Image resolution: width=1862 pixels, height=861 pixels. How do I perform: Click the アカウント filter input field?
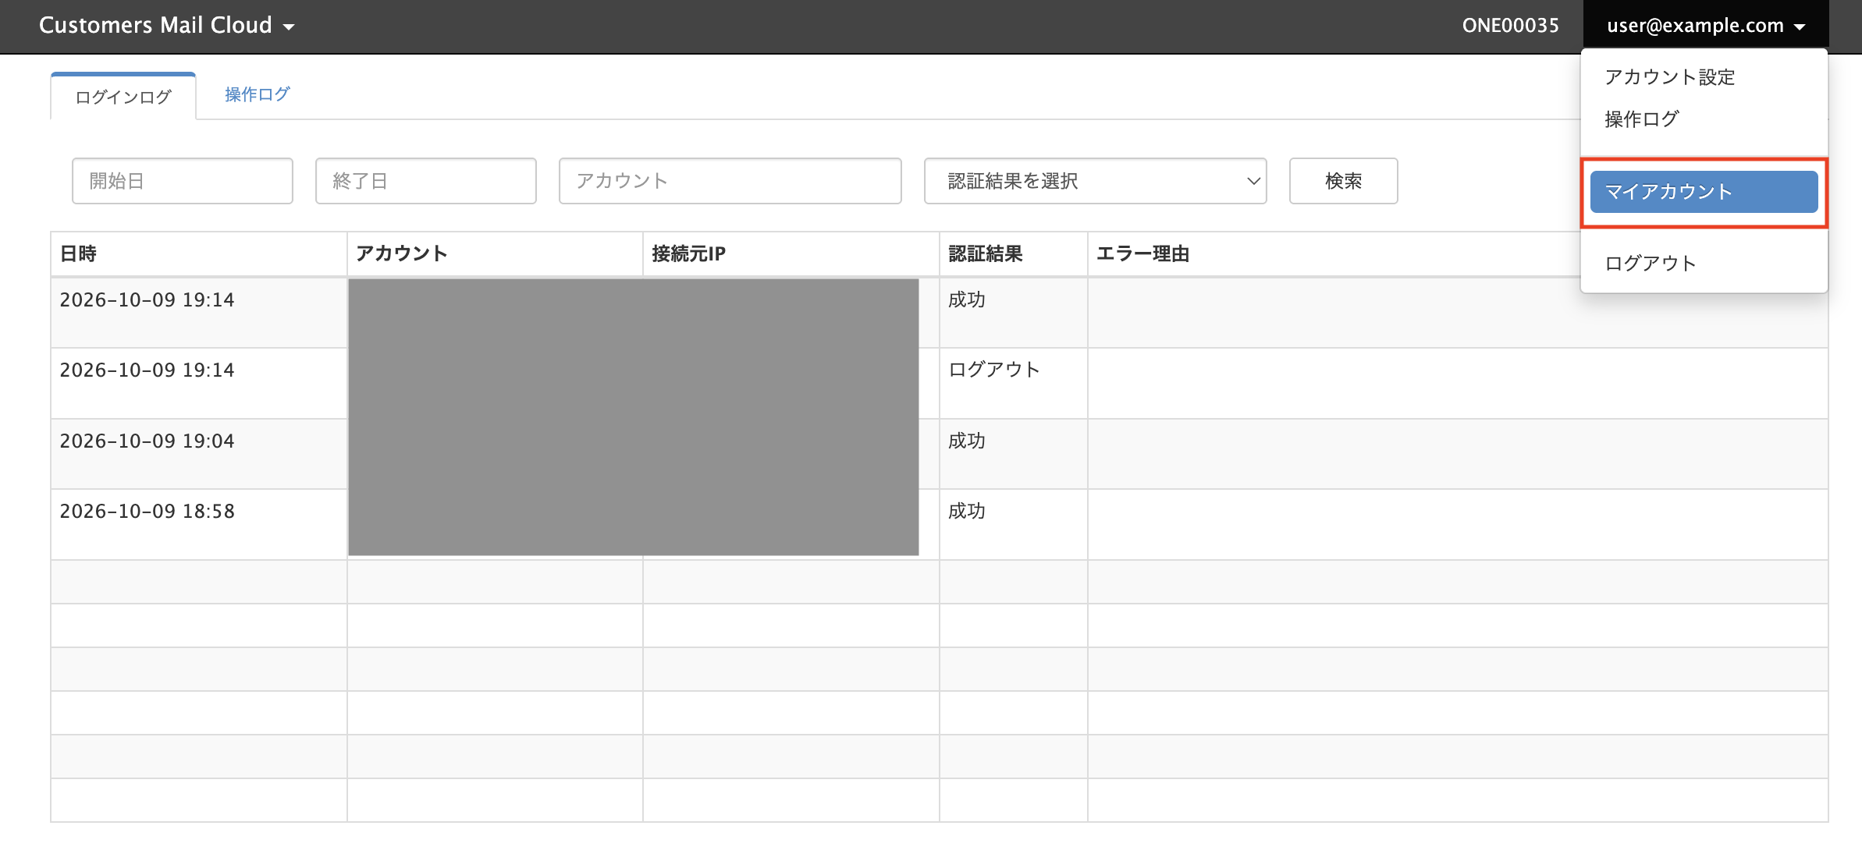(730, 181)
